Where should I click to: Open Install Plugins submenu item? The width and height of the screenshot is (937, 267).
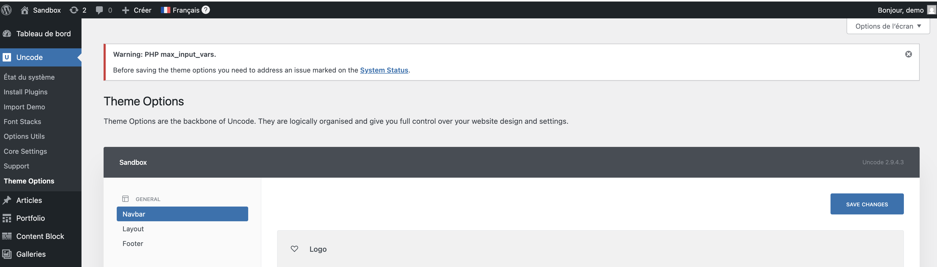[x=26, y=92]
